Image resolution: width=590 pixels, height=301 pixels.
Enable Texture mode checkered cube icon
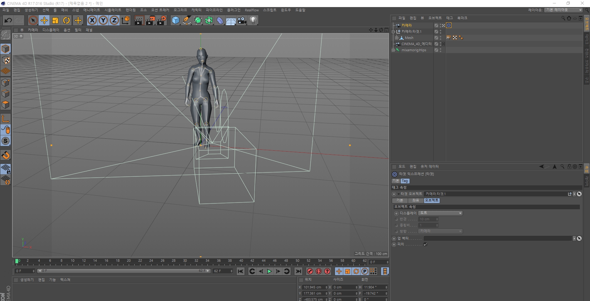coord(6,60)
